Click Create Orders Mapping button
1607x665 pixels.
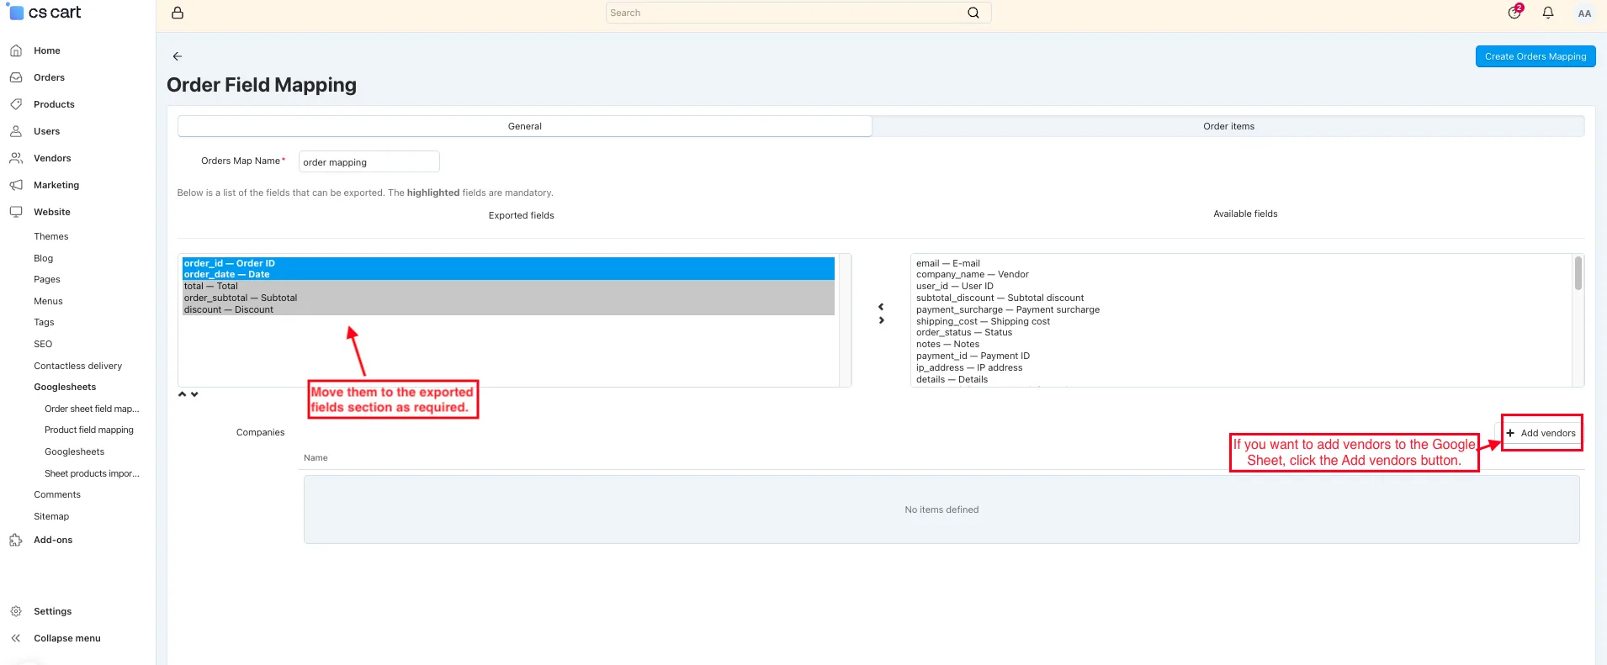(1535, 56)
